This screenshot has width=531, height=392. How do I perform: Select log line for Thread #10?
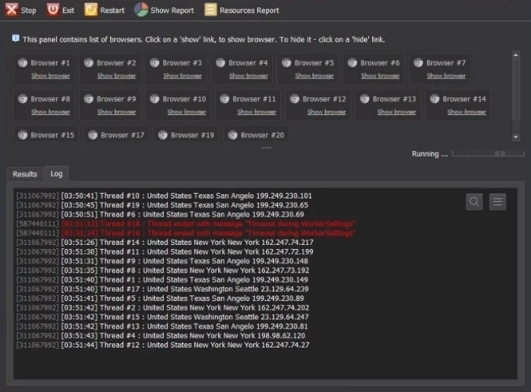(x=164, y=196)
